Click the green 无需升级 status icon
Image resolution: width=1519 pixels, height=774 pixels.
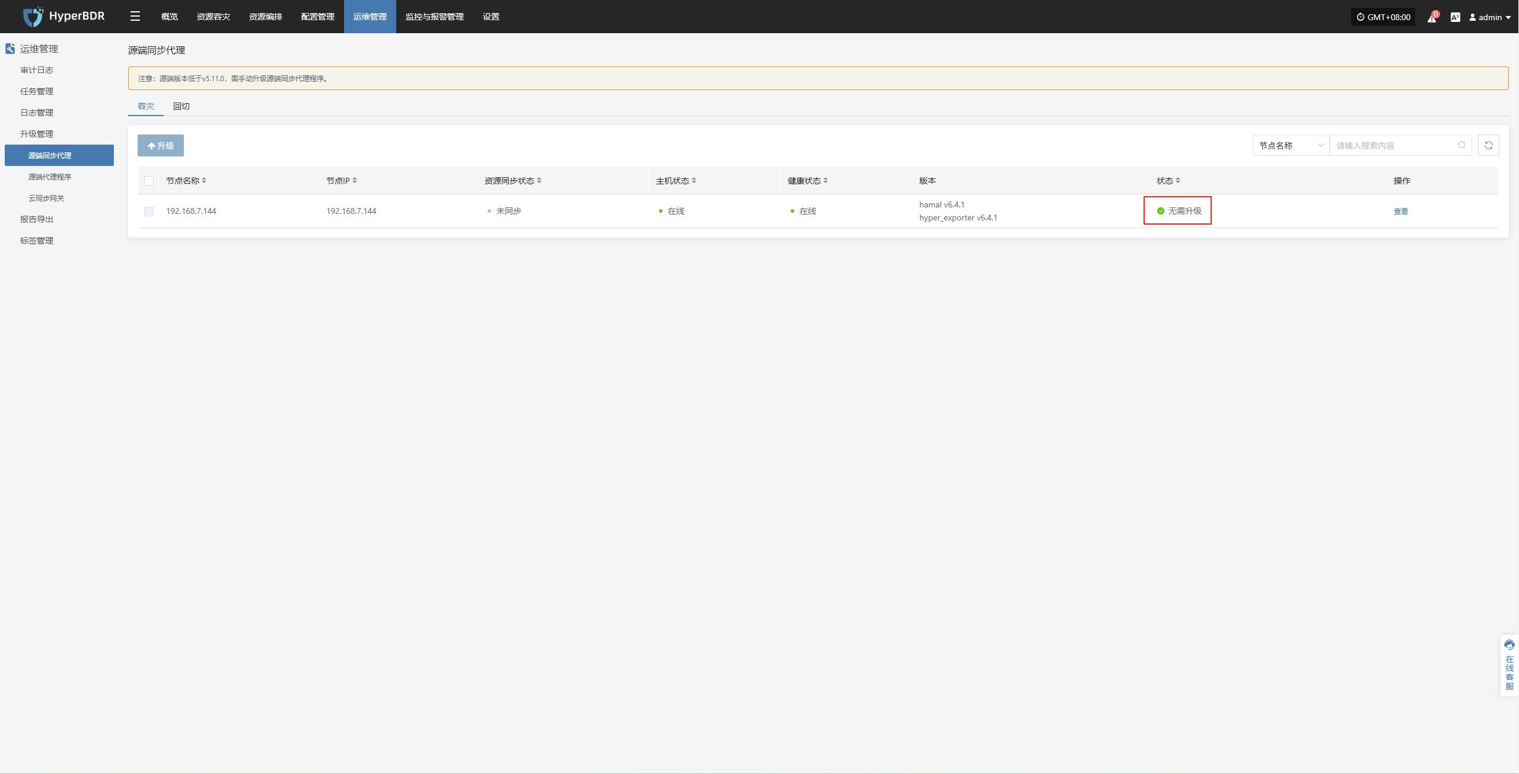pos(1161,211)
